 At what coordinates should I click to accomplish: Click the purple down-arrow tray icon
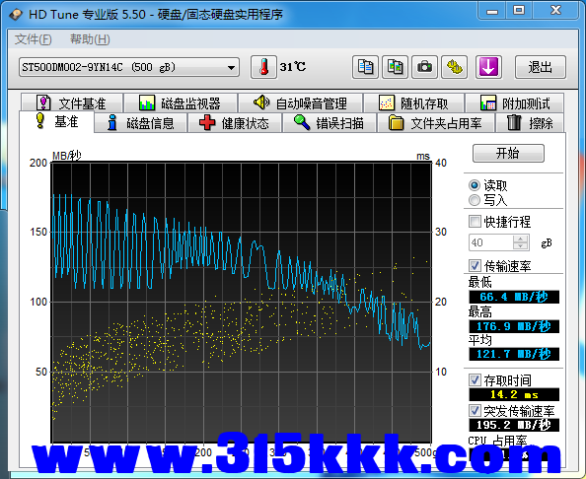pos(488,67)
